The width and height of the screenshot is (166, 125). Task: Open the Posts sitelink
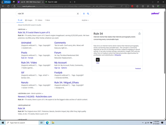click(24, 53)
